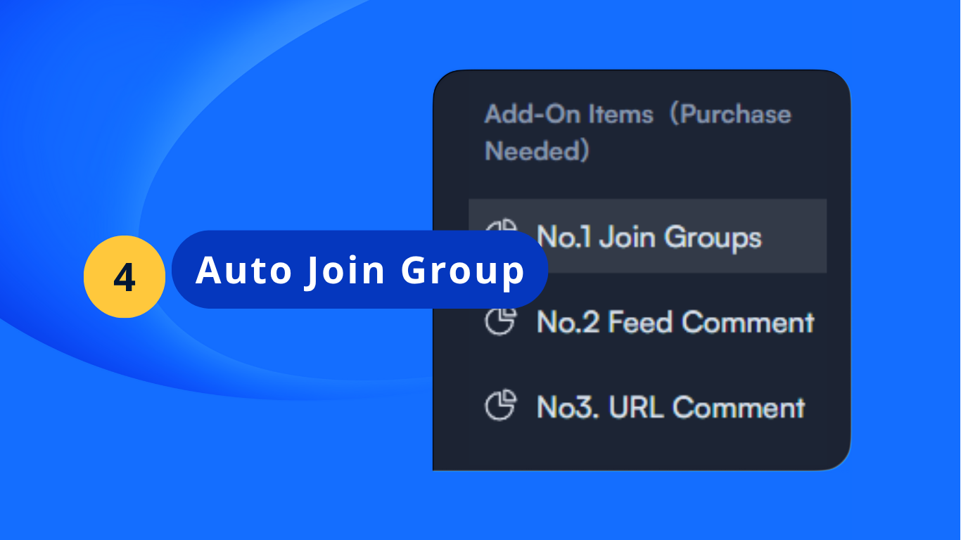
Task: Click the "URL" text in the last row
Action: (636, 407)
